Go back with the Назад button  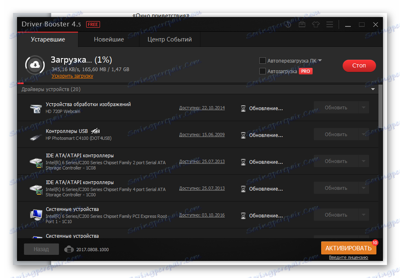41,249
